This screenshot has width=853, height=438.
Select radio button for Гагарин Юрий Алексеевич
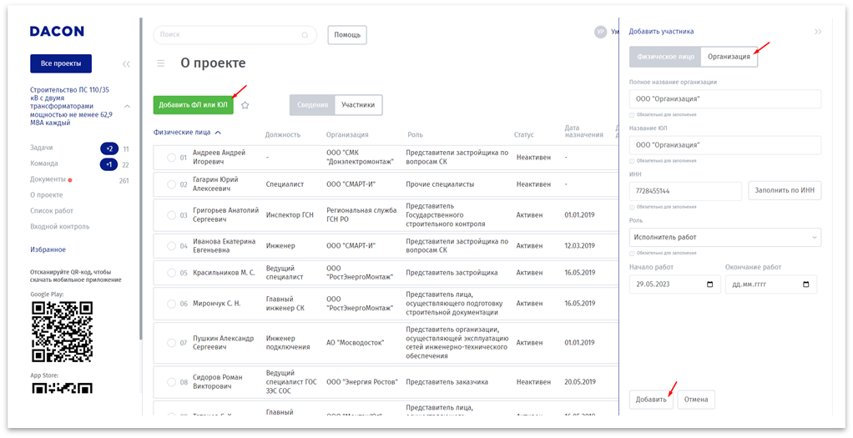[x=171, y=184]
